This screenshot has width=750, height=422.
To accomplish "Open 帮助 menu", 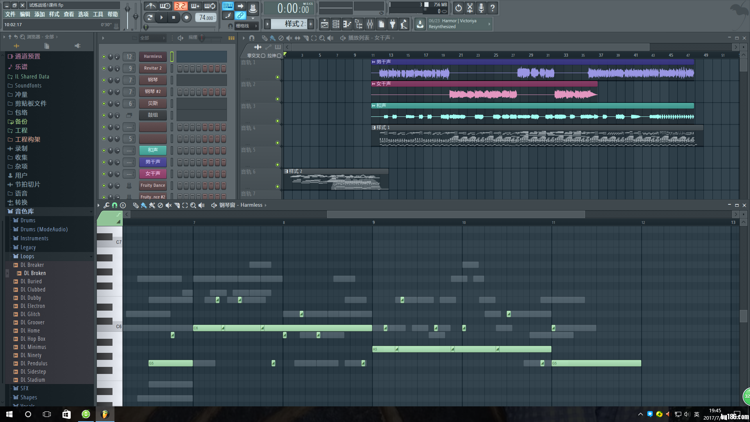I will [x=112, y=14].
